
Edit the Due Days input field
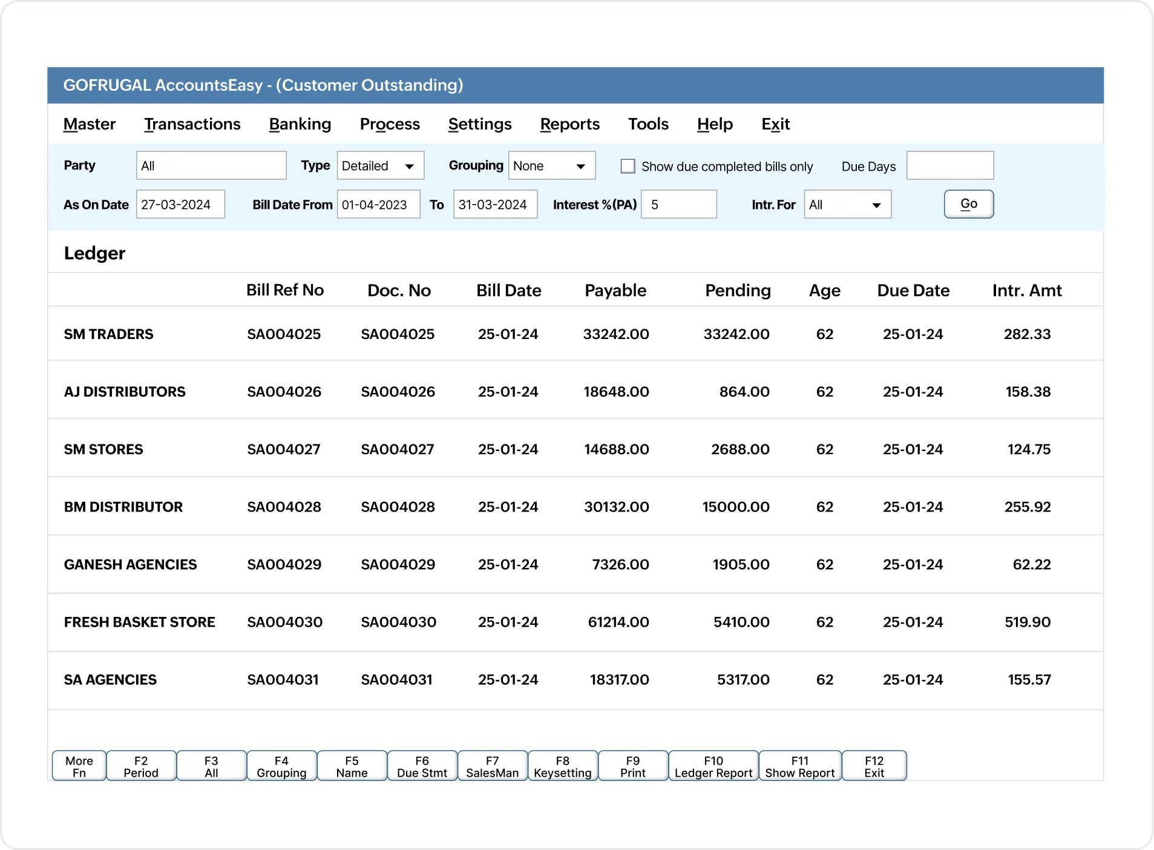click(949, 165)
